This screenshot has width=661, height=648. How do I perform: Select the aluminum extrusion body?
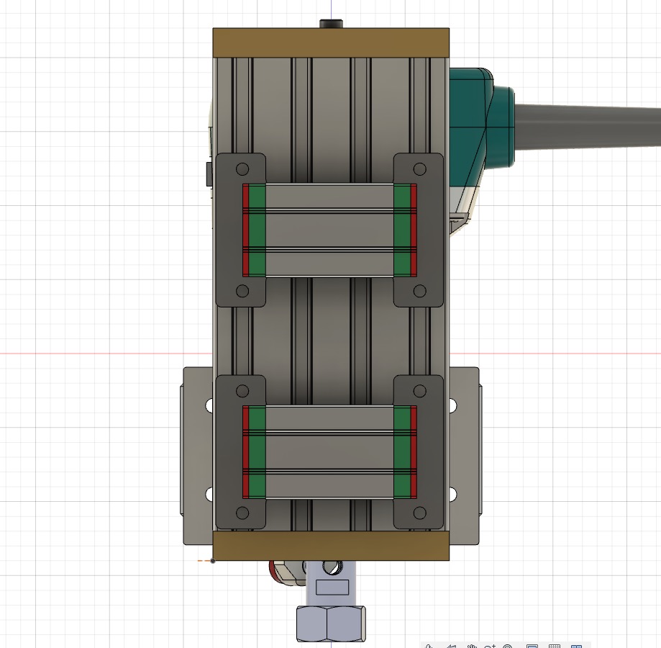point(329,338)
